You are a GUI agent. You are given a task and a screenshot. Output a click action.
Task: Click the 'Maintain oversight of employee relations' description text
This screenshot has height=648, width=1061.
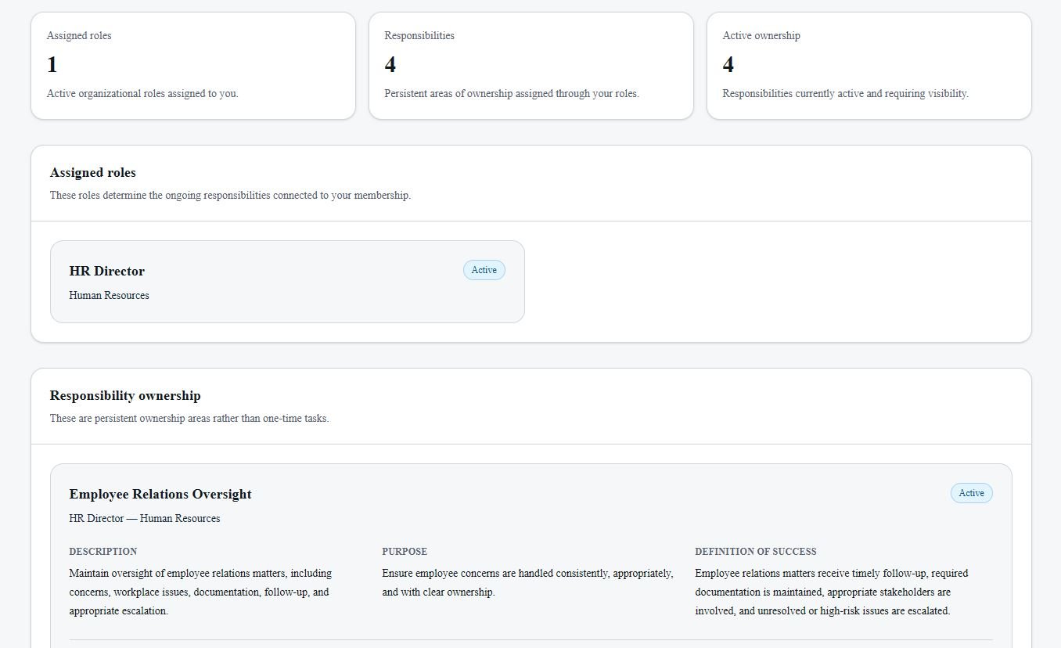(x=200, y=592)
